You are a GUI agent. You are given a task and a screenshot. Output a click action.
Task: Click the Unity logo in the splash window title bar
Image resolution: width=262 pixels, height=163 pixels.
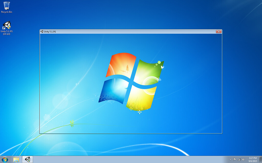(x=42, y=31)
